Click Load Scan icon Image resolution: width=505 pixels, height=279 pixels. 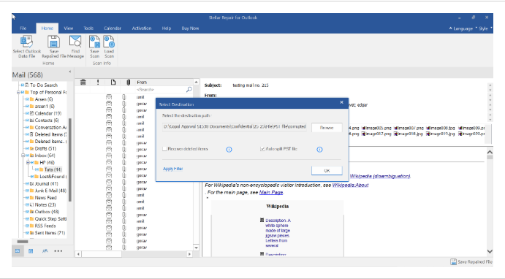[109, 42]
